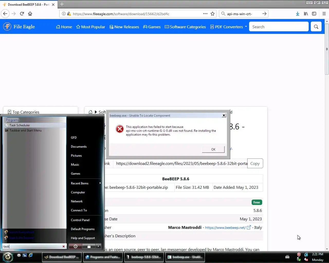Viewport: 329px width, 263px height.
Task: Click Switch between windows Quick Launch icon
Action: click(25, 255)
